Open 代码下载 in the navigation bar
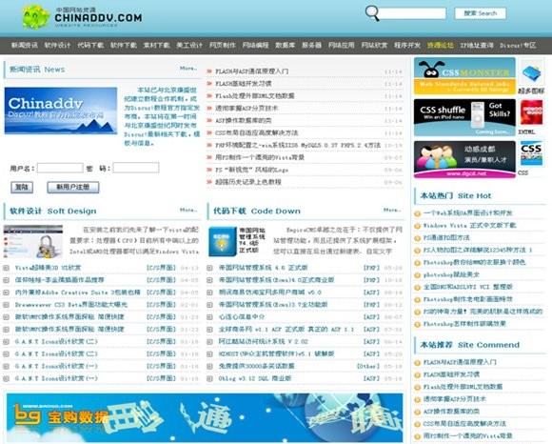Viewport: 552px width, 444px height. 90,45
